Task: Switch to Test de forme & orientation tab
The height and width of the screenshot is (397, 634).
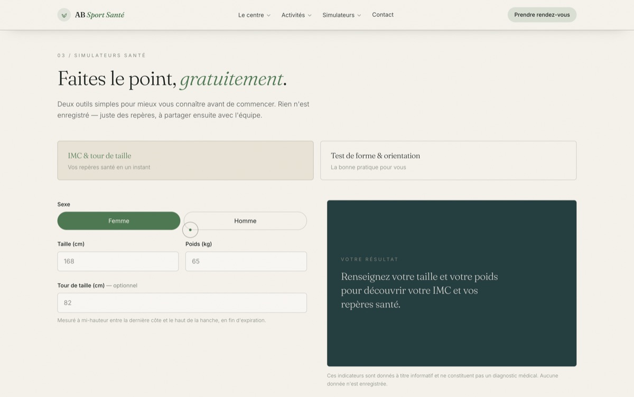Action: [x=449, y=160]
